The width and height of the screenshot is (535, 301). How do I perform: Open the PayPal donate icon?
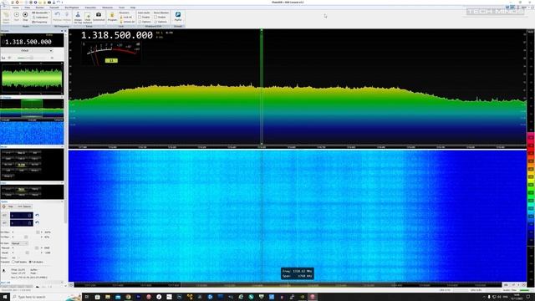click(178, 17)
